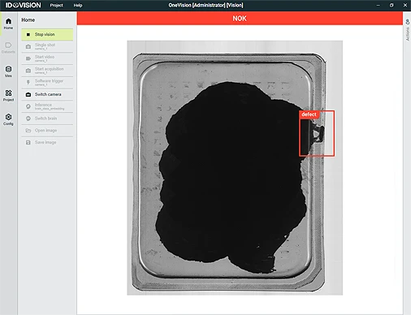The height and width of the screenshot is (315, 411).
Task: Maximize the OneVision window
Action: pyautogui.click(x=392, y=5)
